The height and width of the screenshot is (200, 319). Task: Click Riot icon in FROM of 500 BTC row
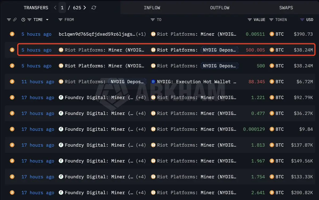61,66
